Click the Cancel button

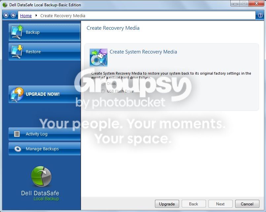[x=247, y=204]
